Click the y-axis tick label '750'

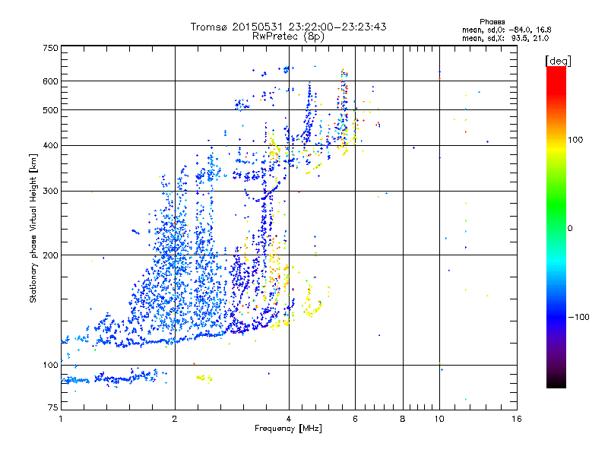(51, 48)
